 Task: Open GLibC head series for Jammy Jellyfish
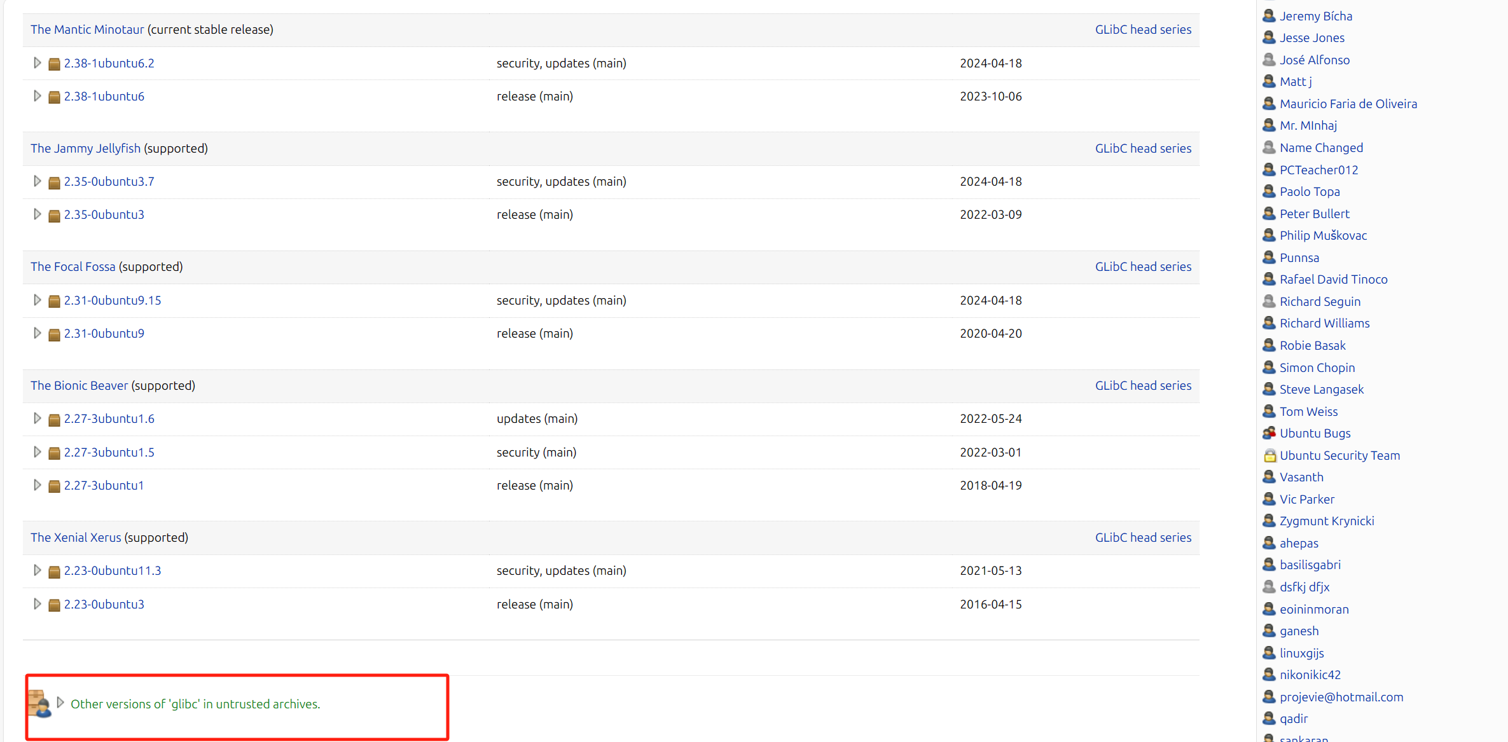[x=1143, y=148]
